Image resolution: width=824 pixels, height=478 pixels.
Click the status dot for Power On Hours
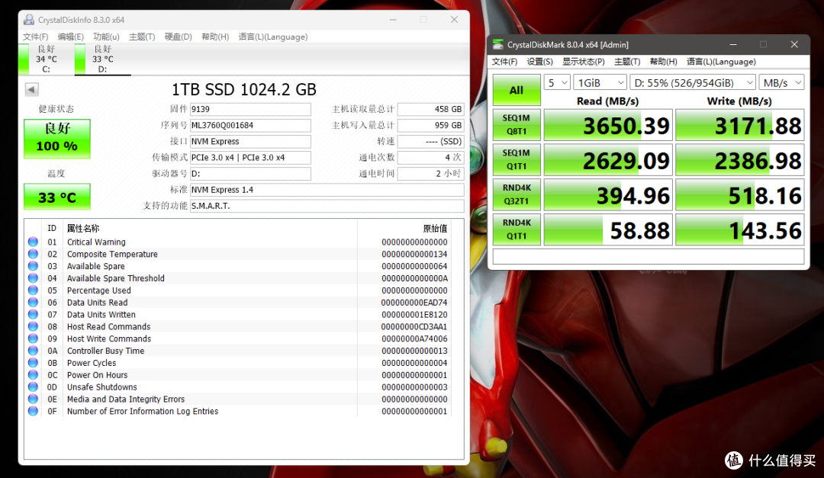pos(33,374)
